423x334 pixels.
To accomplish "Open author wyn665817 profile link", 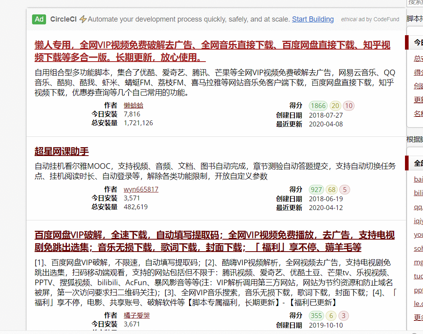I will [x=141, y=189].
